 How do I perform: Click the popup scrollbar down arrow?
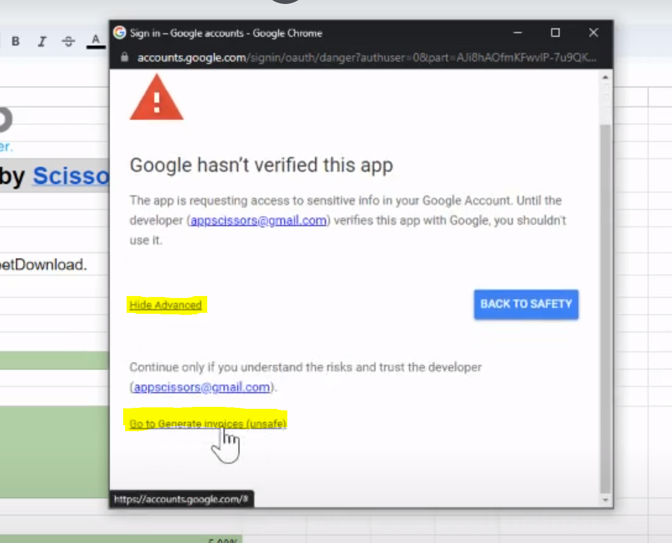605,500
